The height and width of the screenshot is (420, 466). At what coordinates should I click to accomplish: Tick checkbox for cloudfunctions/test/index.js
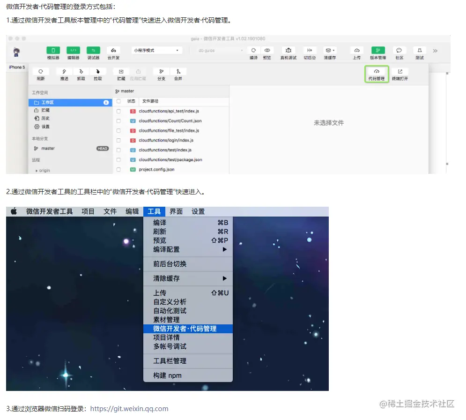(x=118, y=150)
